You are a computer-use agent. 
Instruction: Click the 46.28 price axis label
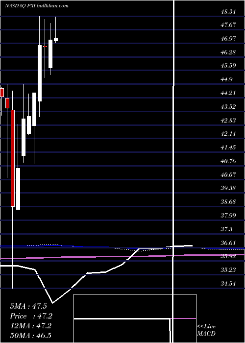coord(228,52)
